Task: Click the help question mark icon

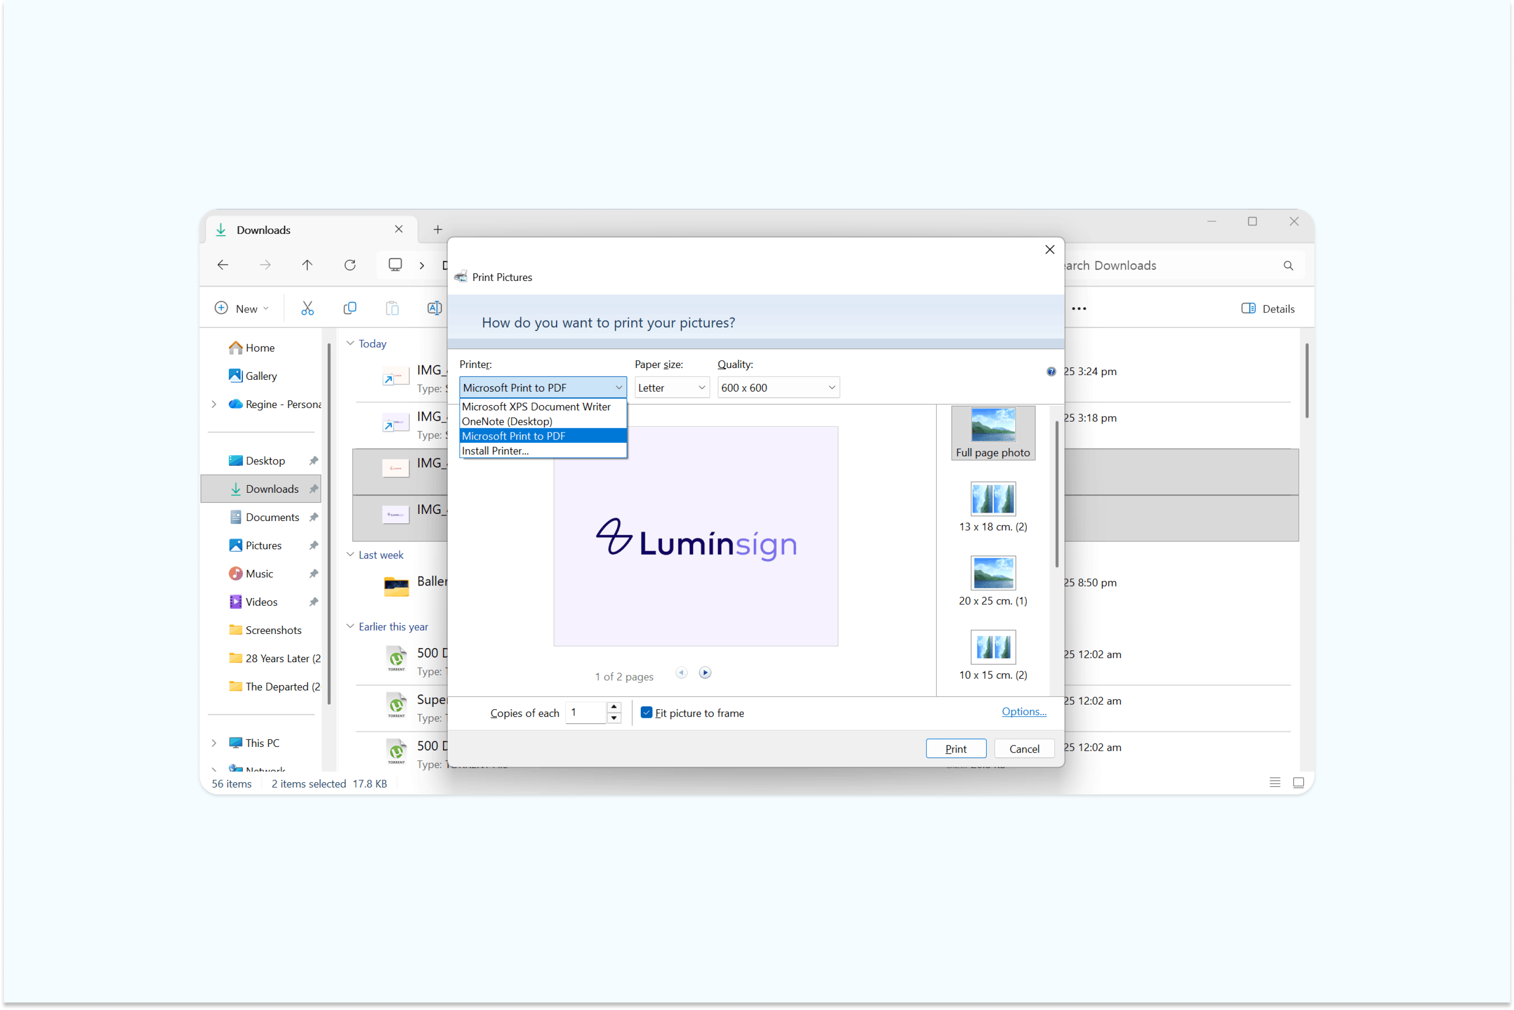Action: [1051, 372]
